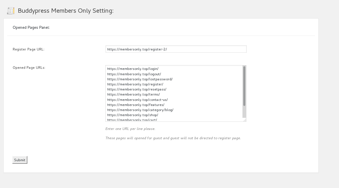Viewport: 339px width, 188px height.
Task: Select the register URL line
Action: [x=135, y=84]
